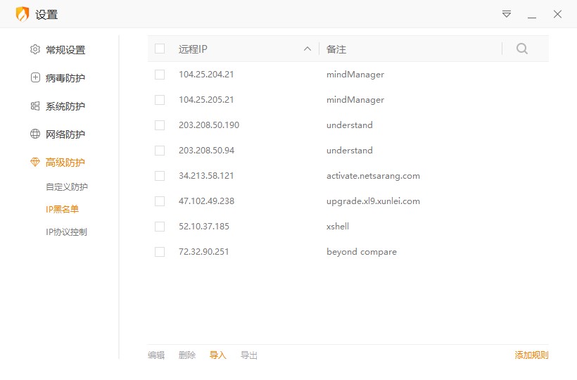This screenshot has height=380, width=577.
Task: Check the box for 203.208.50.94
Action: pos(160,151)
